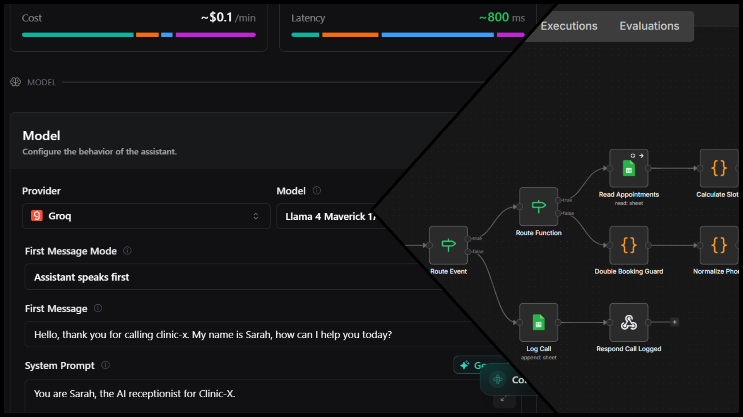
Task: Switch to the Executions tab
Action: pyautogui.click(x=569, y=26)
